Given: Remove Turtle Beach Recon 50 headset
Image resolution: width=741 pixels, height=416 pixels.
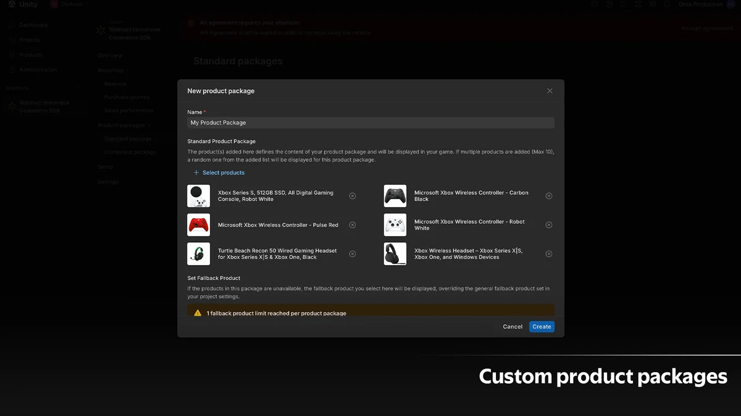Looking at the screenshot, I should 352,254.
